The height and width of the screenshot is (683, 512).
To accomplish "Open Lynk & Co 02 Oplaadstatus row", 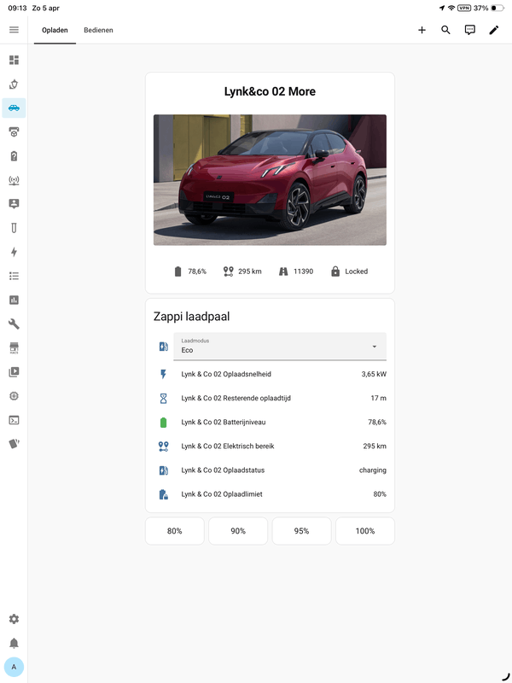I will click(x=270, y=470).
